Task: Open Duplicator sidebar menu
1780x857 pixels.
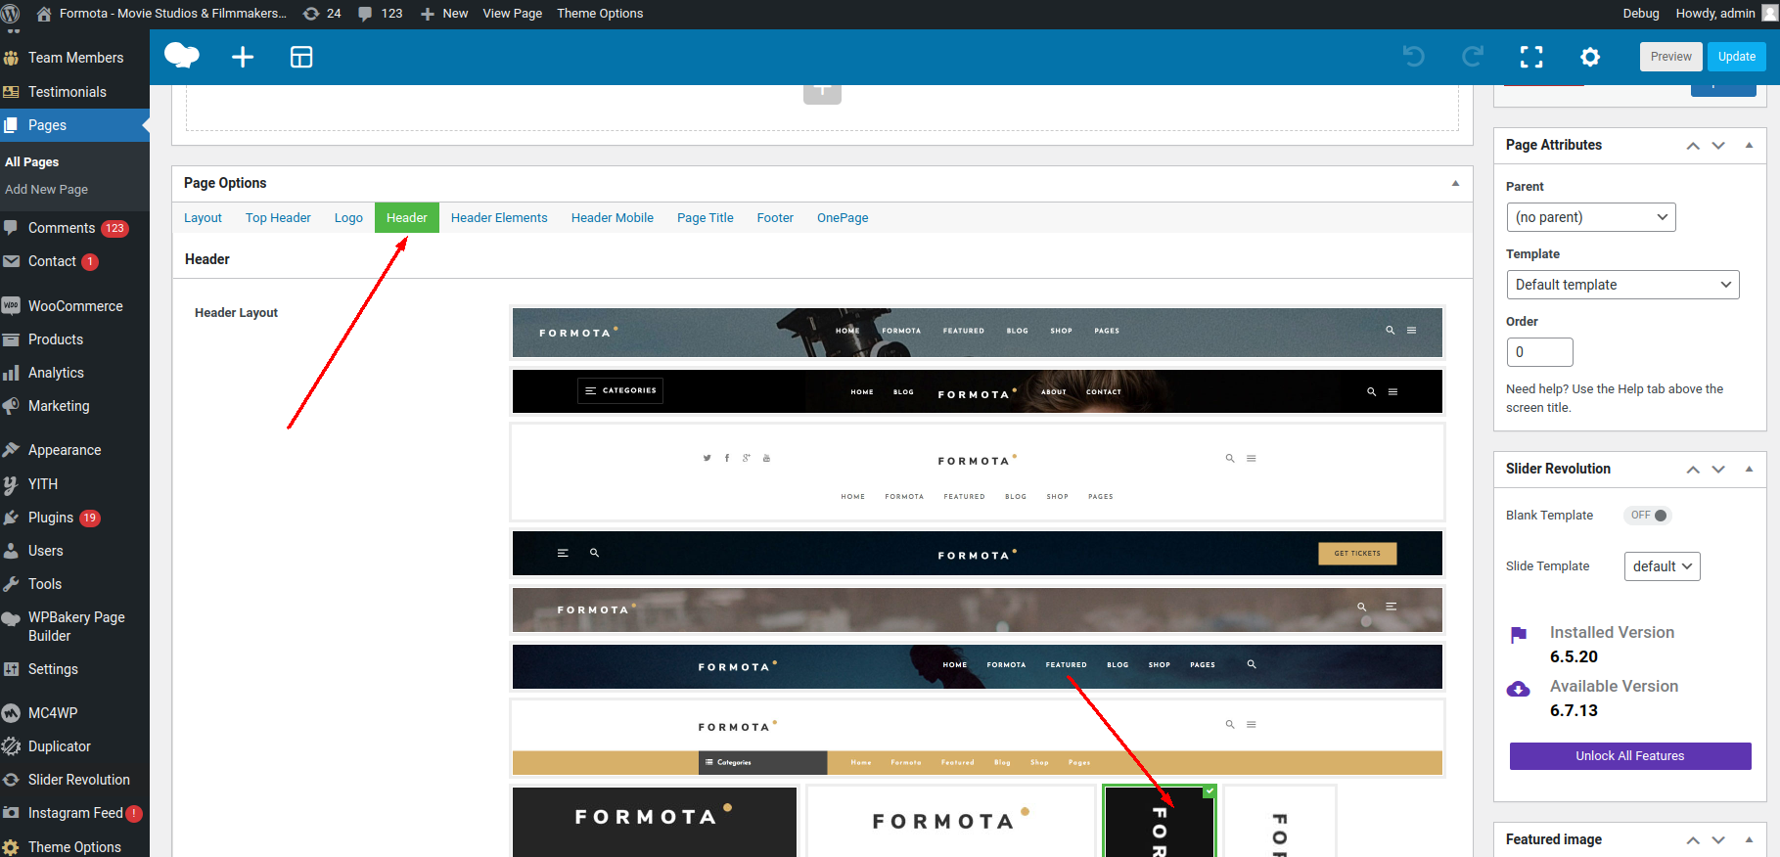Action: (74, 746)
